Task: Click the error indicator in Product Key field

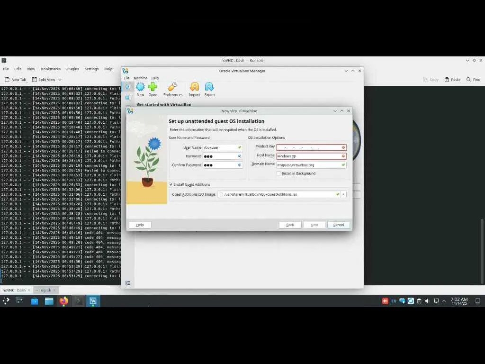Action: coord(343,147)
